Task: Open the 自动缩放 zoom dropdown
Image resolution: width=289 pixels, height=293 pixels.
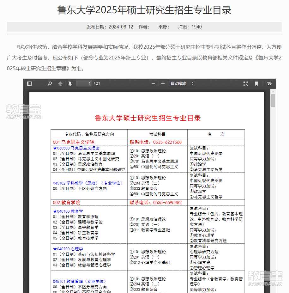Action: click(x=182, y=83)
